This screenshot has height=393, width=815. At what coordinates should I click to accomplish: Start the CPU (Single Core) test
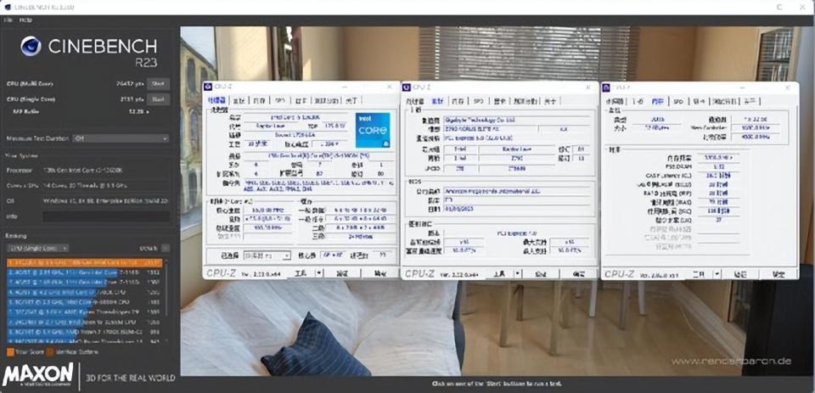pos(157,98)
